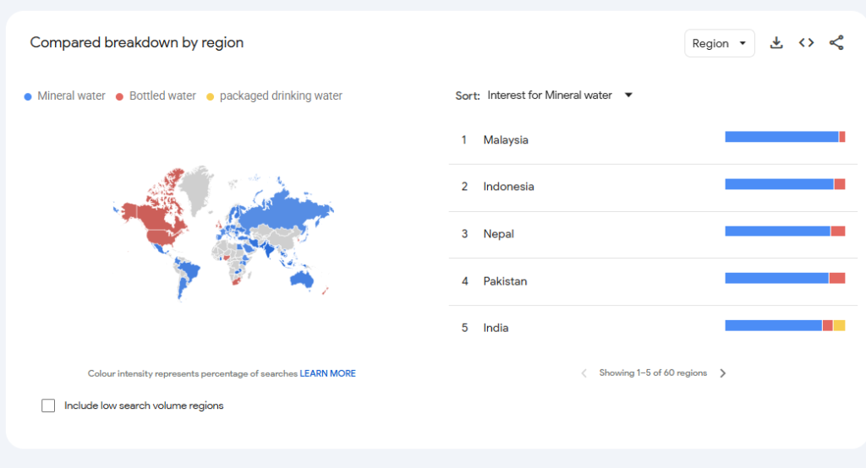This screenshot has height=468, width=866.
Task: Select Indonesia in the region list
Action: point(653,187)
